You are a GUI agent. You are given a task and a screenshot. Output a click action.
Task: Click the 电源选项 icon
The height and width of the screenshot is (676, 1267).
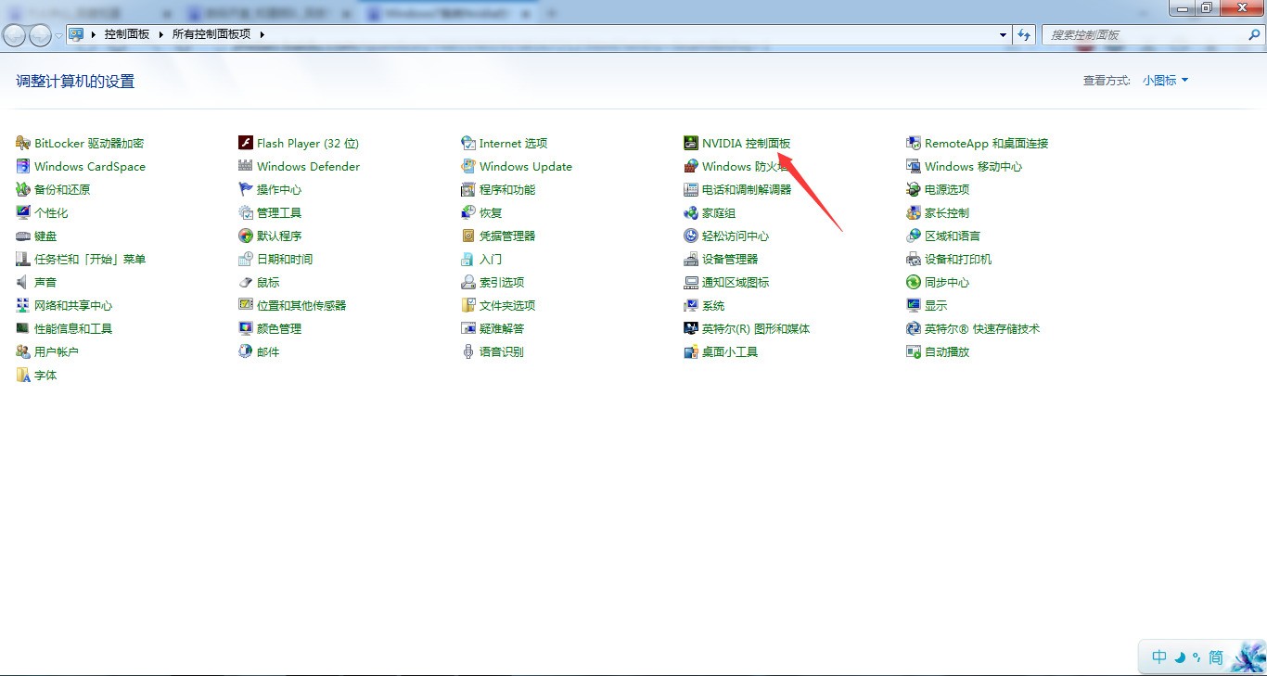(914, 189)
